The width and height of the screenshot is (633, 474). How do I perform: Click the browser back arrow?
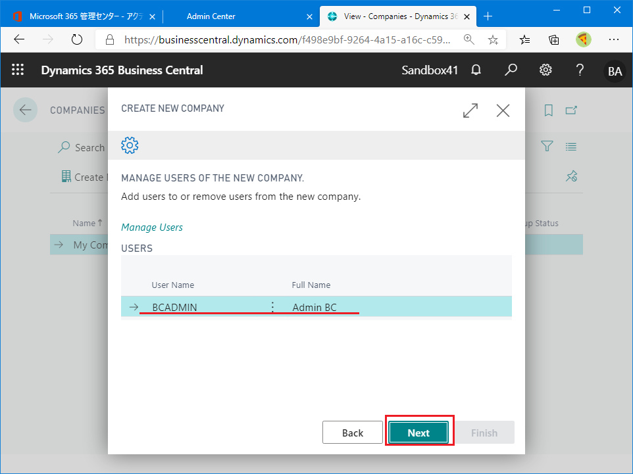[19, 39]
